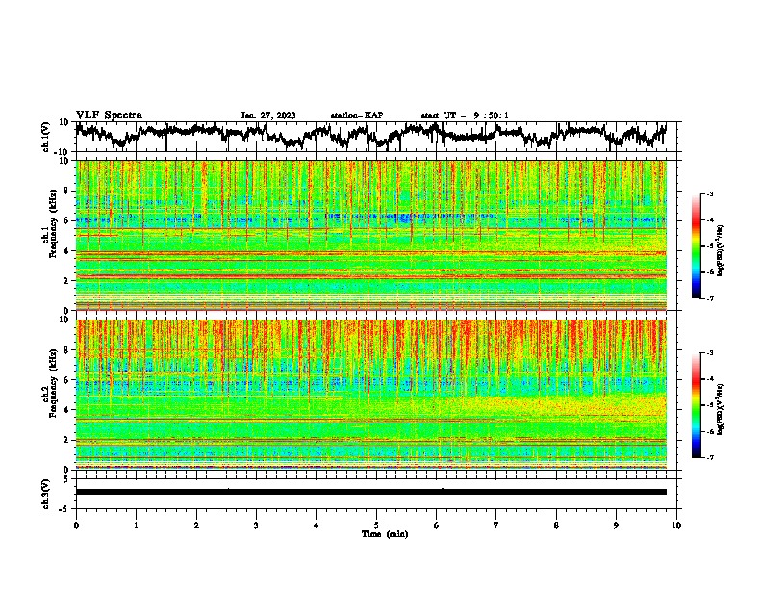Click the "station=KAP" label
Screen dimensions: 762x589
point(357,115)
